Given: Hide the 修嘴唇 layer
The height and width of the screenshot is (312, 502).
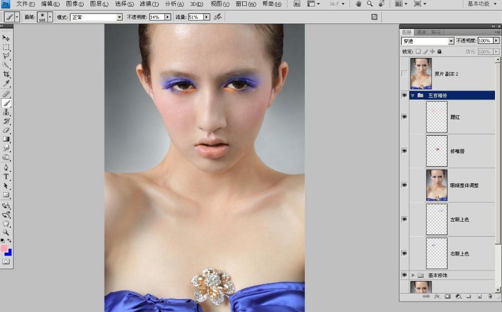Looking at the screenshot, I should click(404, 151).
